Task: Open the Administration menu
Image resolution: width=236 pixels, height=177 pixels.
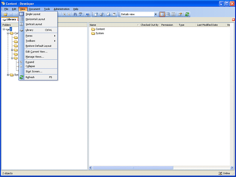Action: click(x=62, y=9)
